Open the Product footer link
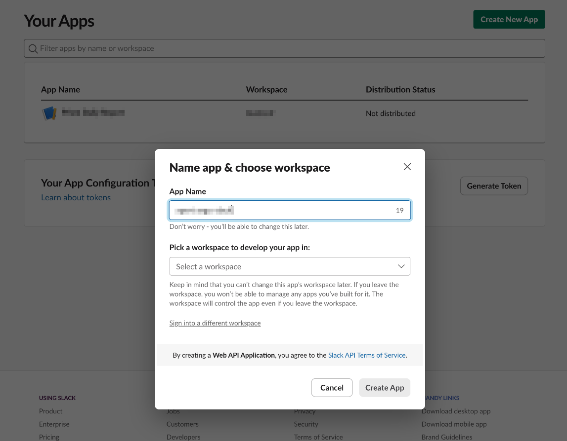Viewport: 567px width, 441px height. coord(50,411)
